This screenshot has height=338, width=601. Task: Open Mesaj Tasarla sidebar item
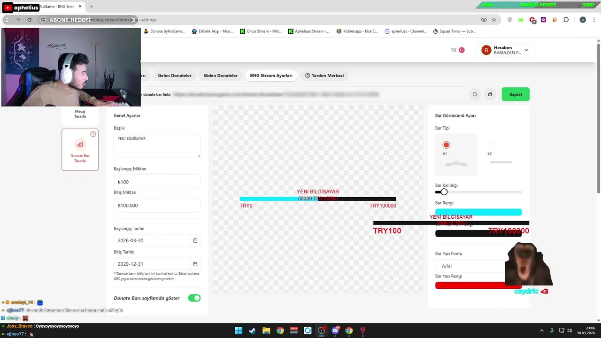80,114
